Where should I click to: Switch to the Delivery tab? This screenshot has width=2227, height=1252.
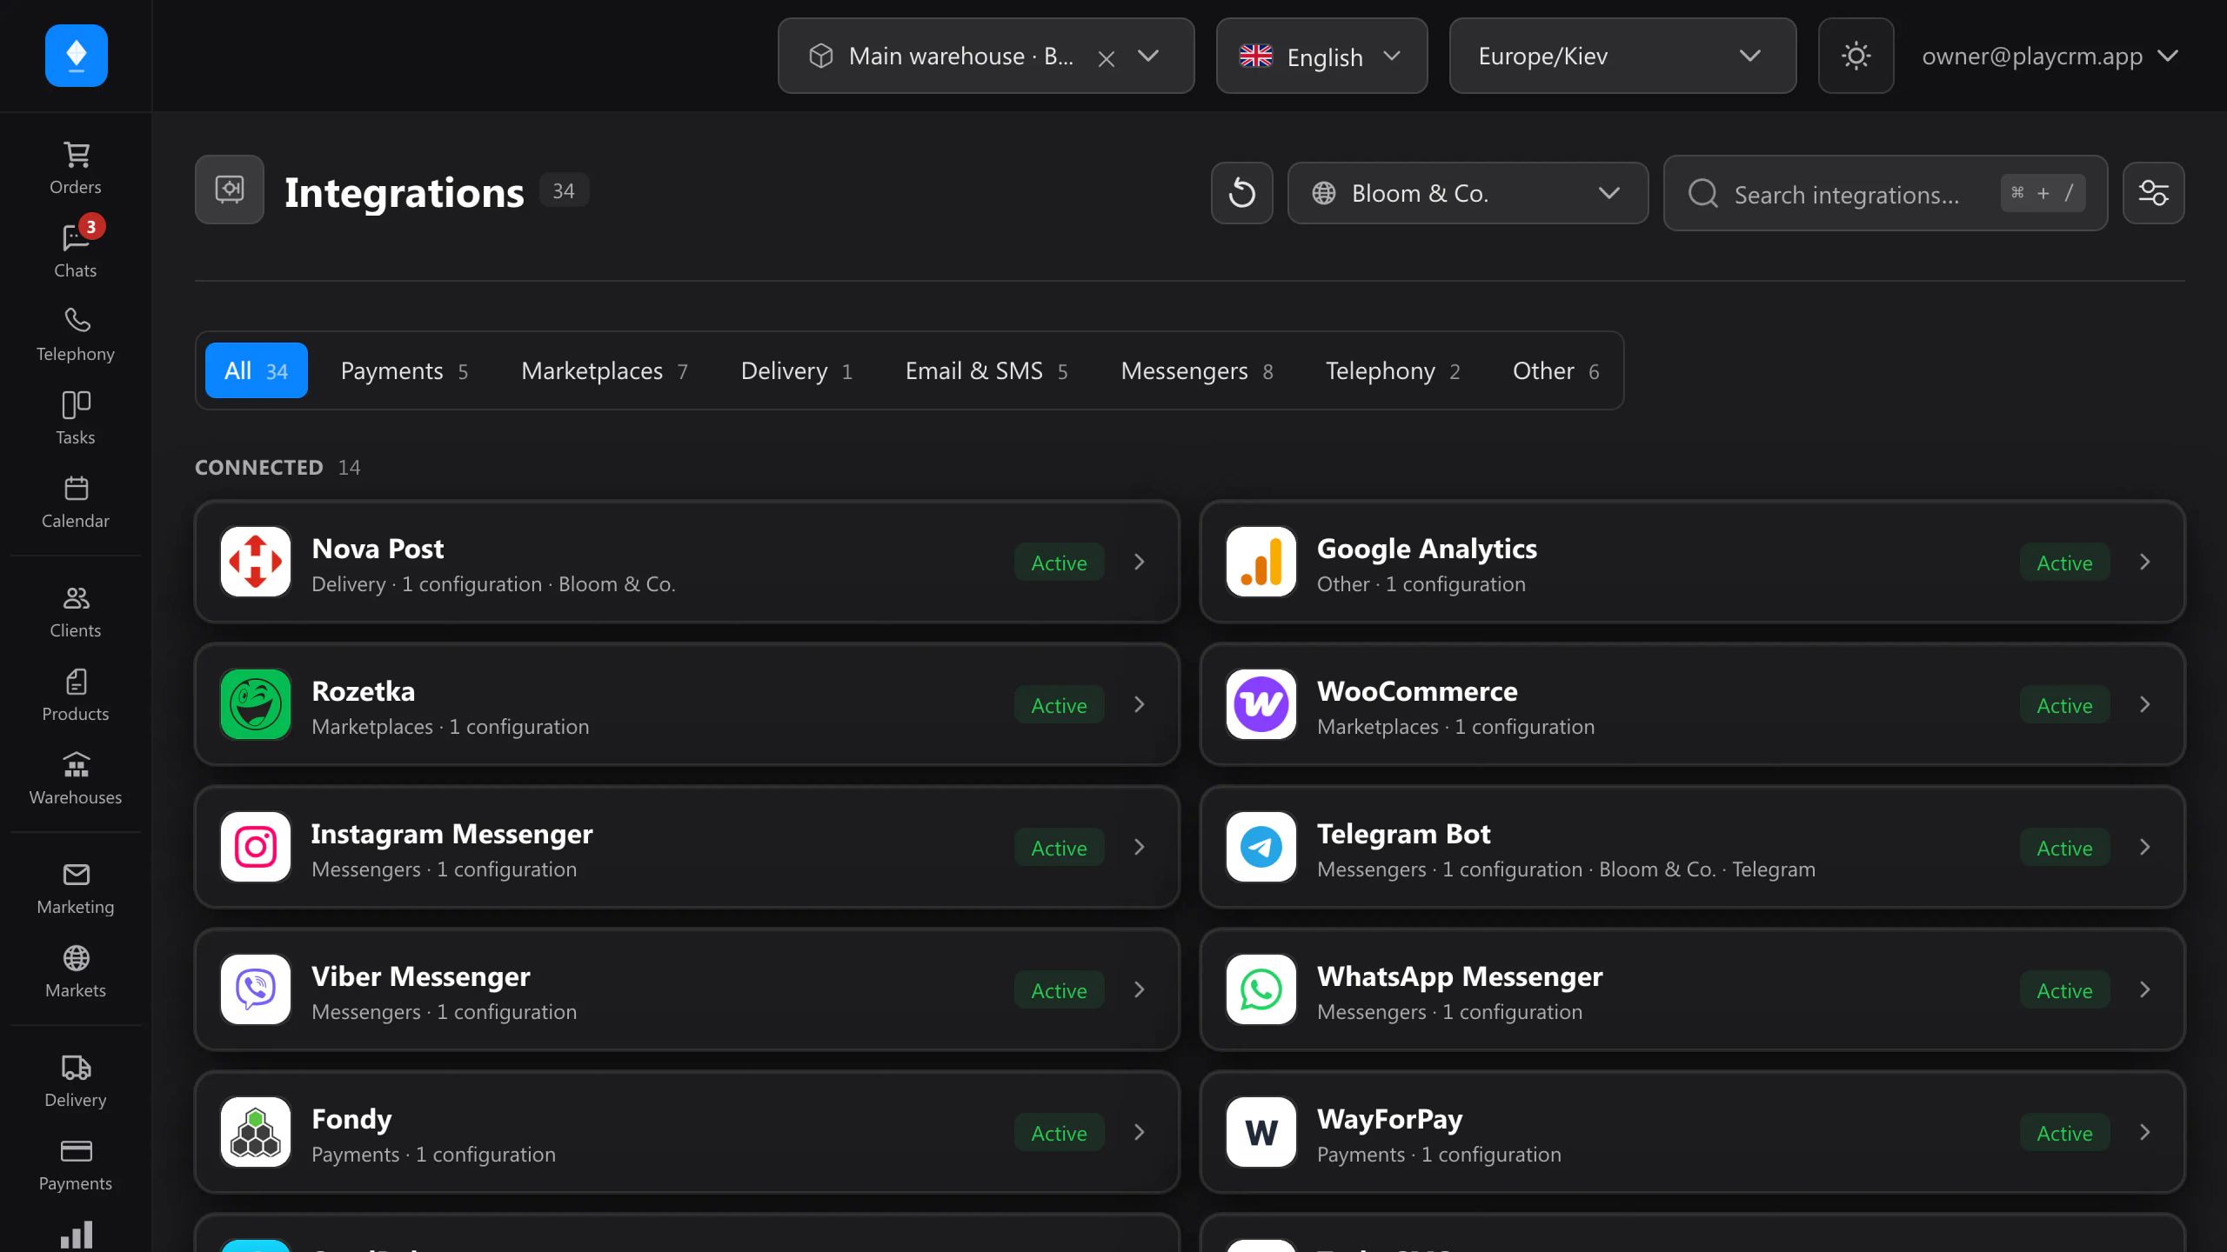[796, 370]
